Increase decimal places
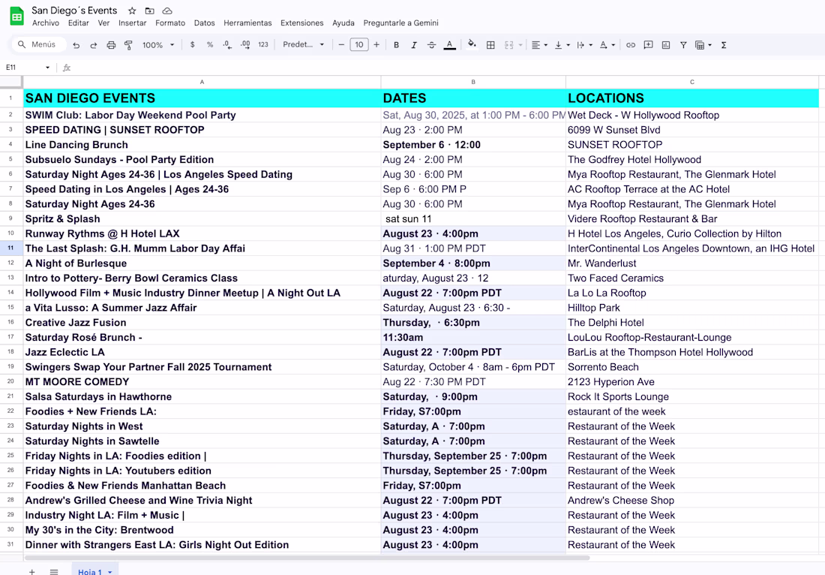 point(245,45)
